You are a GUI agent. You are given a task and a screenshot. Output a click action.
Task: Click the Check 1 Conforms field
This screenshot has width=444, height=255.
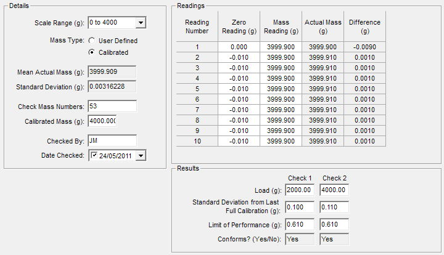(x=300, y=239)
